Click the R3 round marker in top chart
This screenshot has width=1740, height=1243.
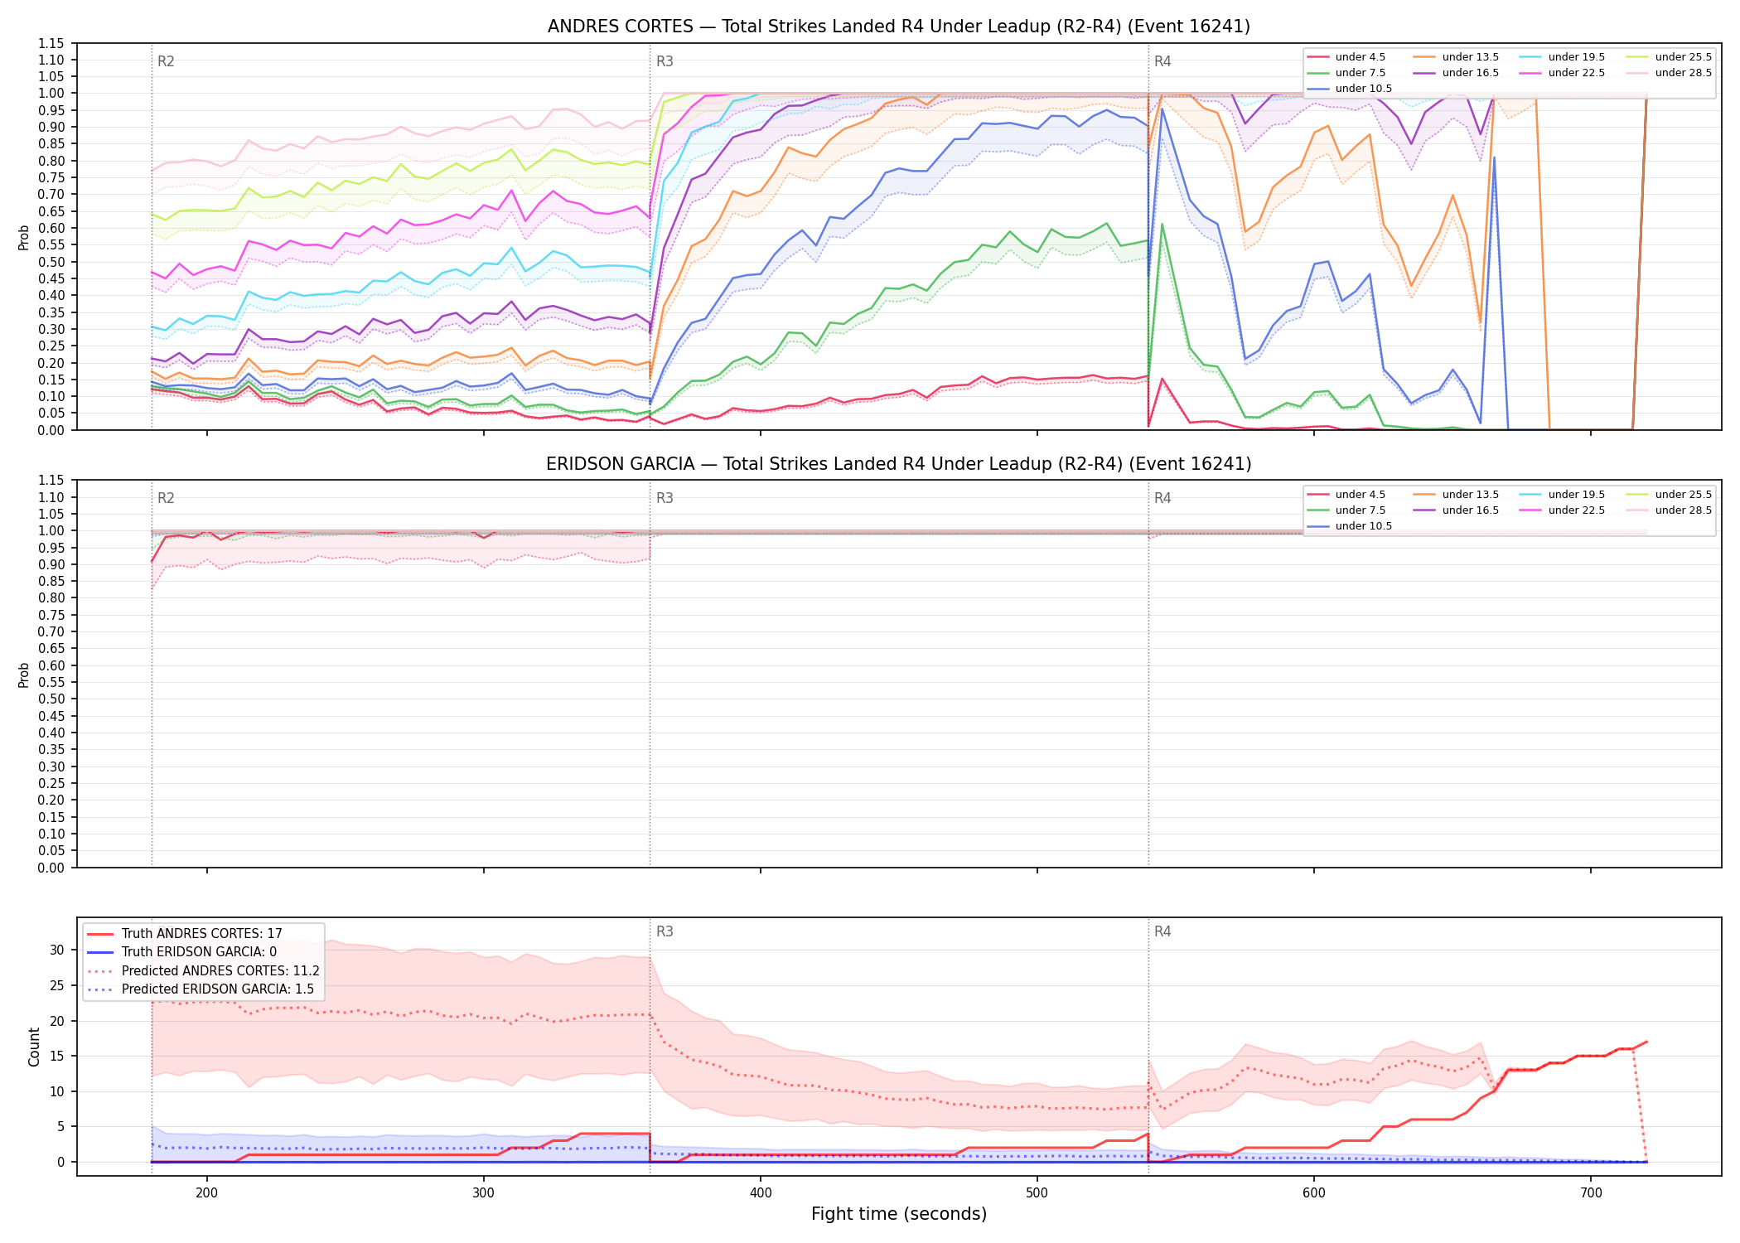pos(665,61)
